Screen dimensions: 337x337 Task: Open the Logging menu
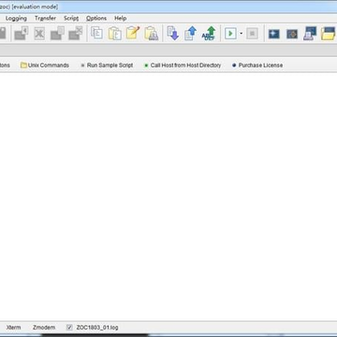pyautogui.click(x=16, y=18)
